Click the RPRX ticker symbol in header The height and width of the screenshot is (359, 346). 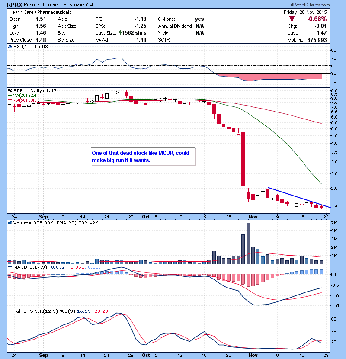coord(14,5)
